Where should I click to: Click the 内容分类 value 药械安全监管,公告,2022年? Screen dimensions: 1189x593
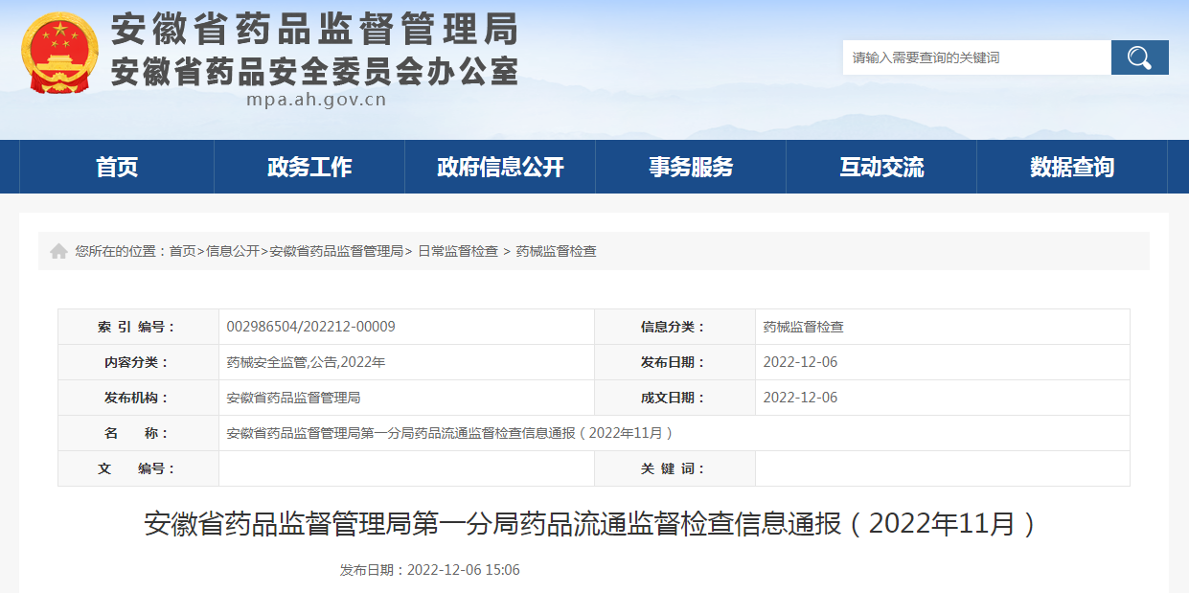coord(306,362)
